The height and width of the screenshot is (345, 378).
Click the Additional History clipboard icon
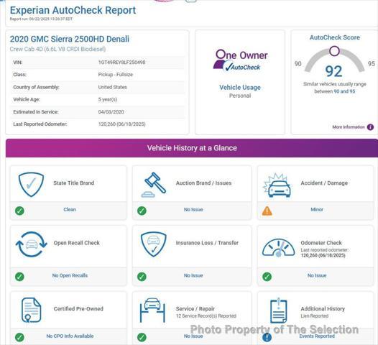click(x=278, y=310)
